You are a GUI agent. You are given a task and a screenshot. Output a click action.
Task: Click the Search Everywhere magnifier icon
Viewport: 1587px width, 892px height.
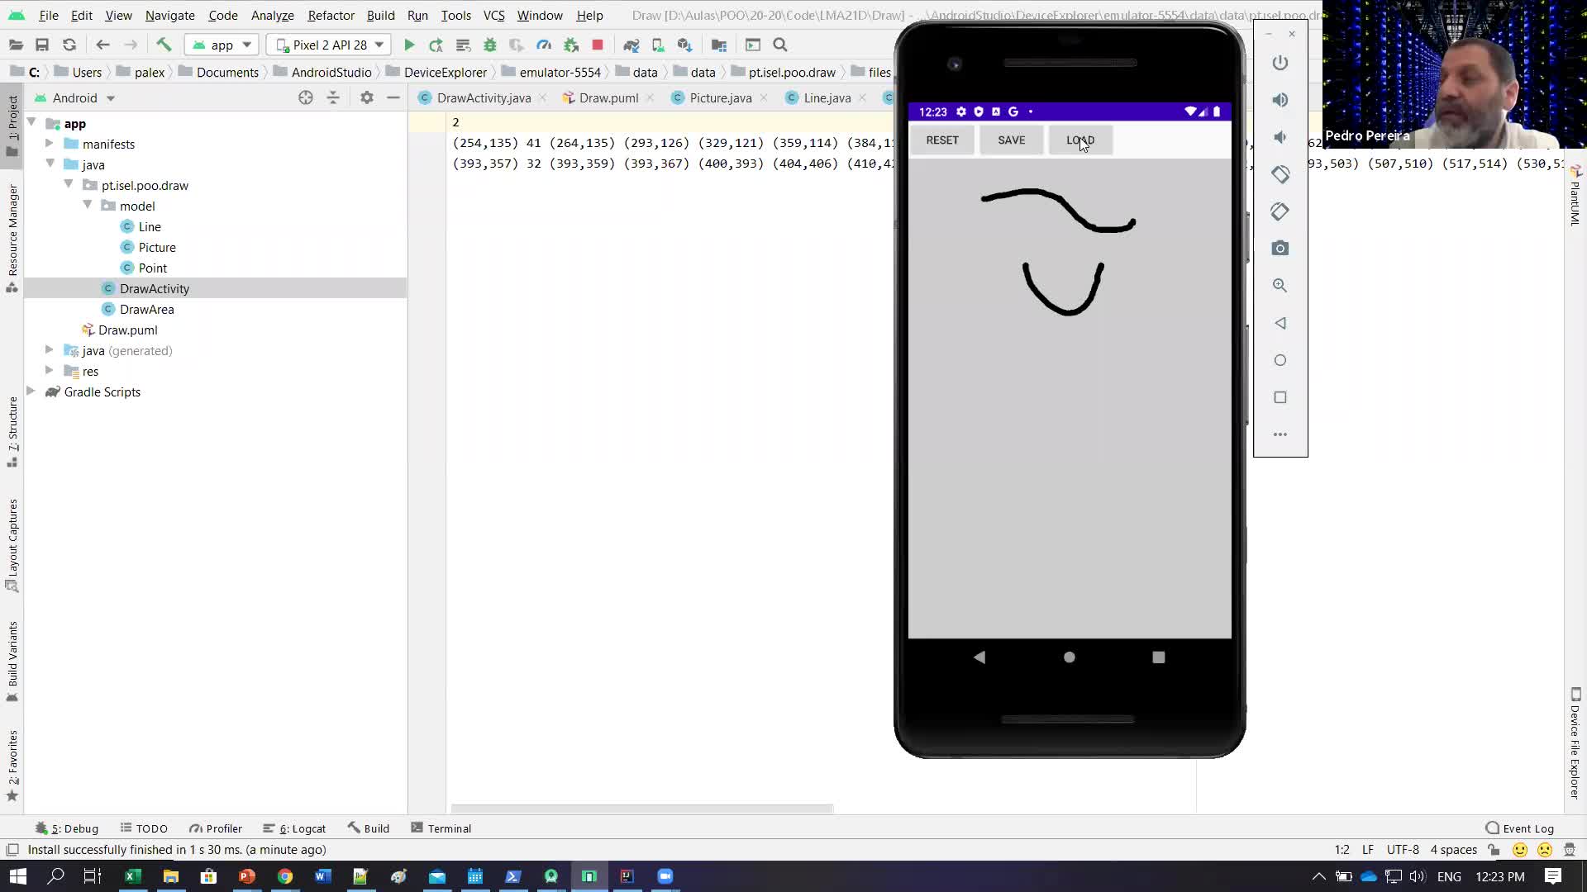[780, 45]
